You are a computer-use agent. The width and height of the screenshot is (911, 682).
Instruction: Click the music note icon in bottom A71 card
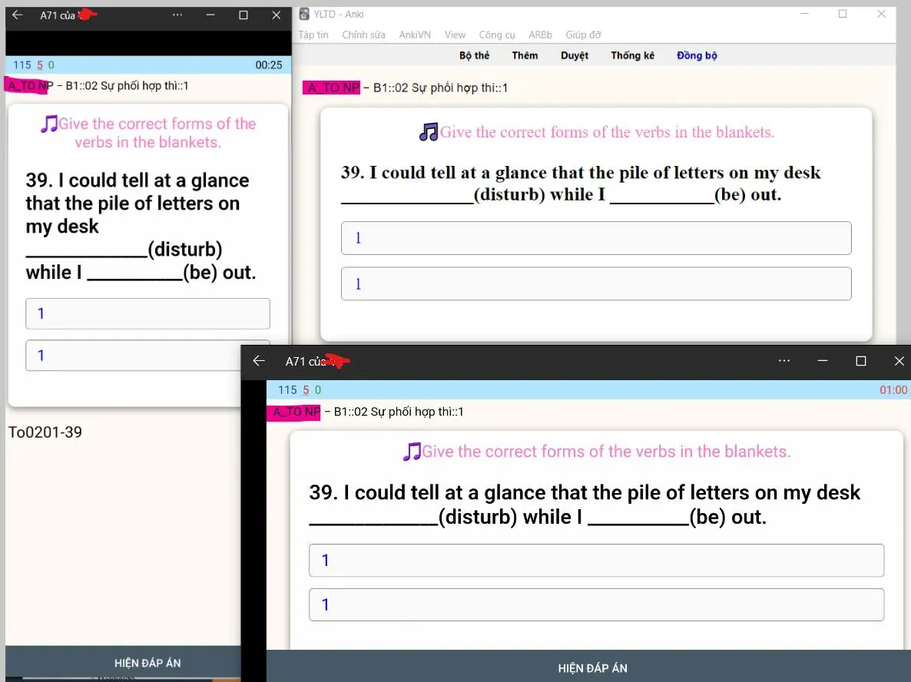[412, 452]
